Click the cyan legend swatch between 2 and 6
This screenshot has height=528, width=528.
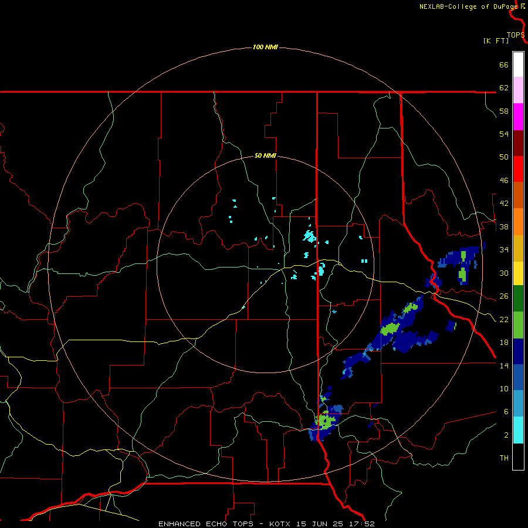(x=518, y=430)
